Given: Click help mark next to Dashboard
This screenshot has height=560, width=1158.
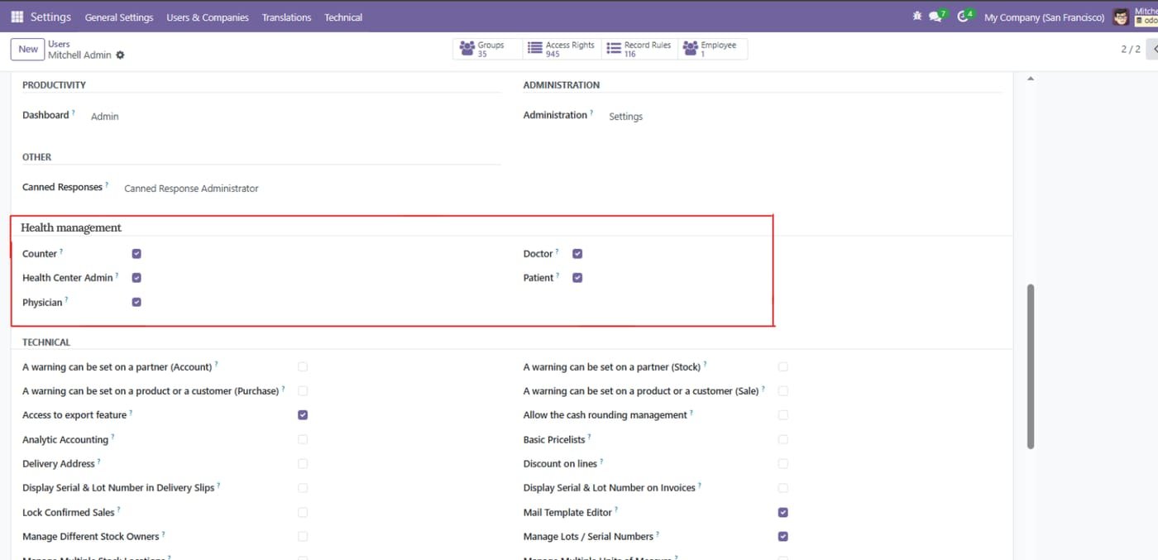Looking at the screenshot, I should [73, 112].
